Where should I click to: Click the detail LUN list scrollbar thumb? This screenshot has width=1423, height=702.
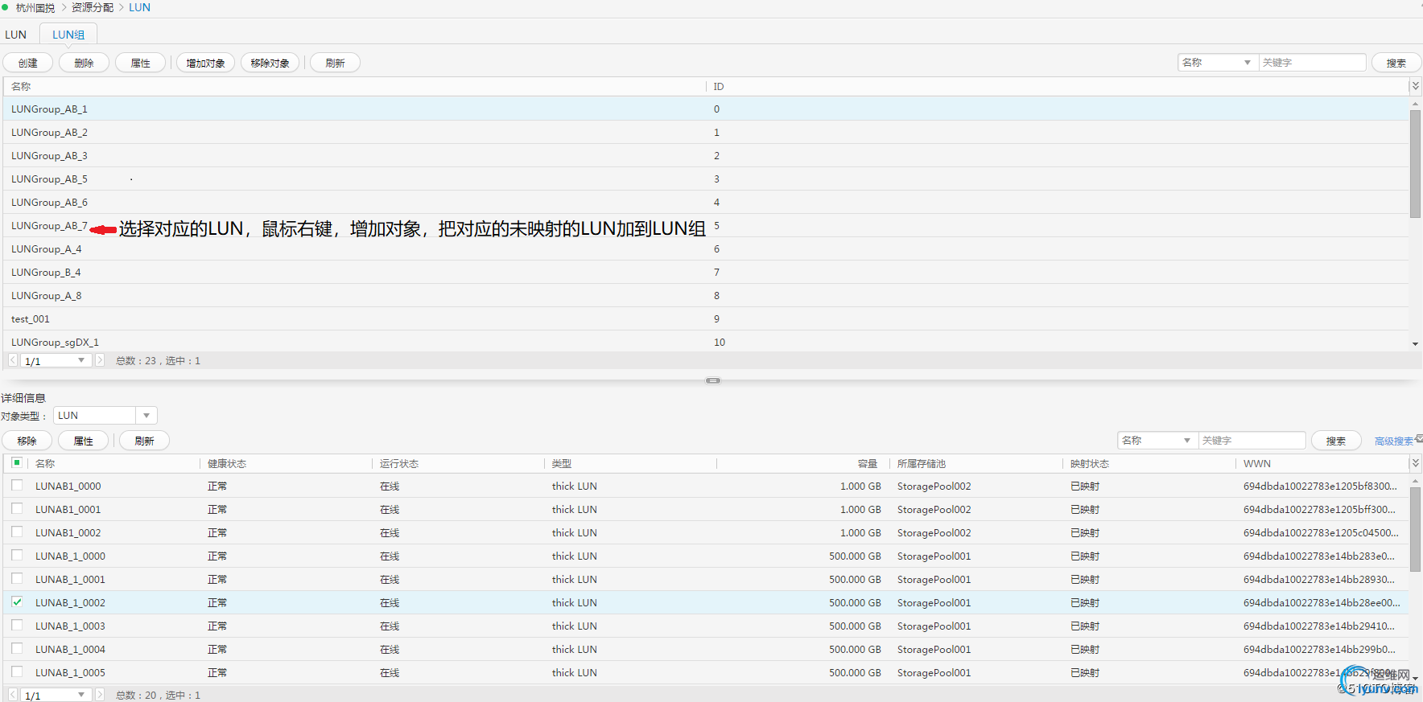(x=1415, y=529)
